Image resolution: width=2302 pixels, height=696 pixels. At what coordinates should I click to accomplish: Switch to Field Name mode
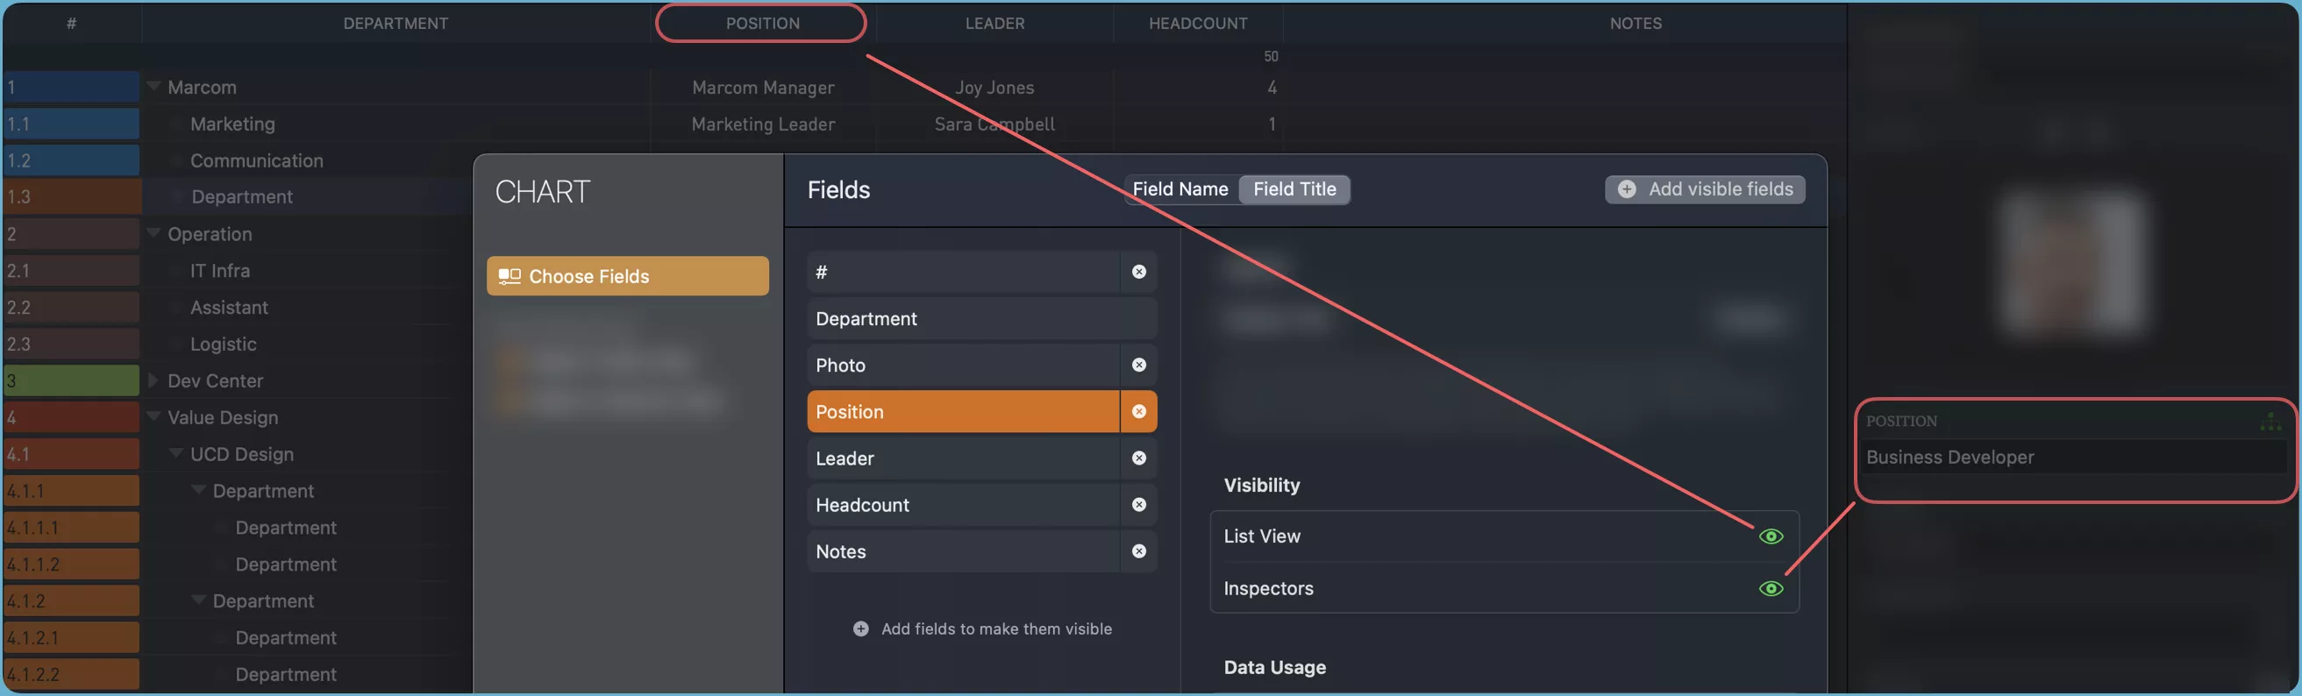coord(1180,189)
